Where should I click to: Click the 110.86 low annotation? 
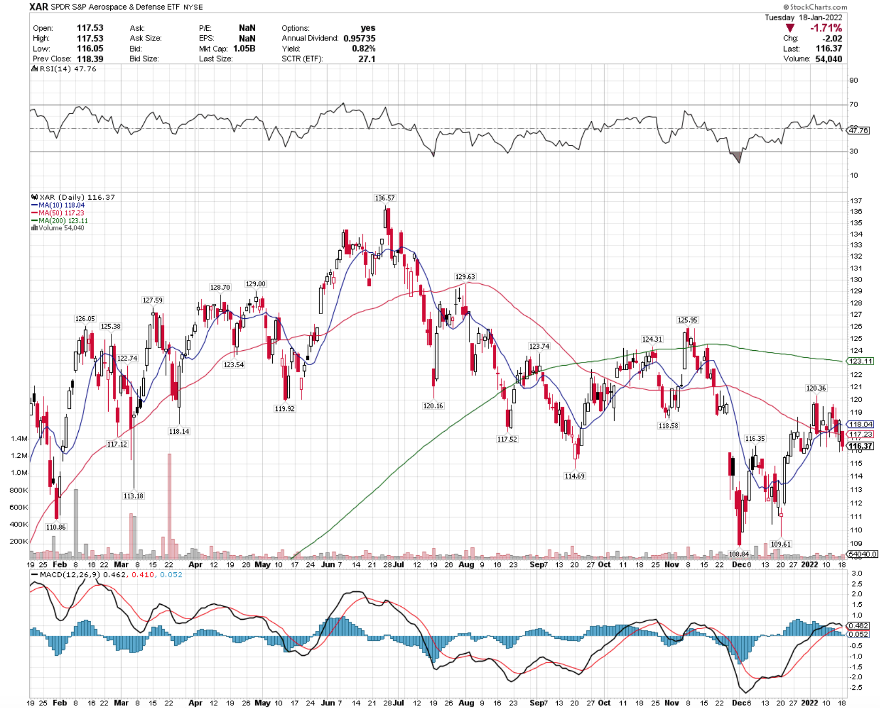coord(56,527)
